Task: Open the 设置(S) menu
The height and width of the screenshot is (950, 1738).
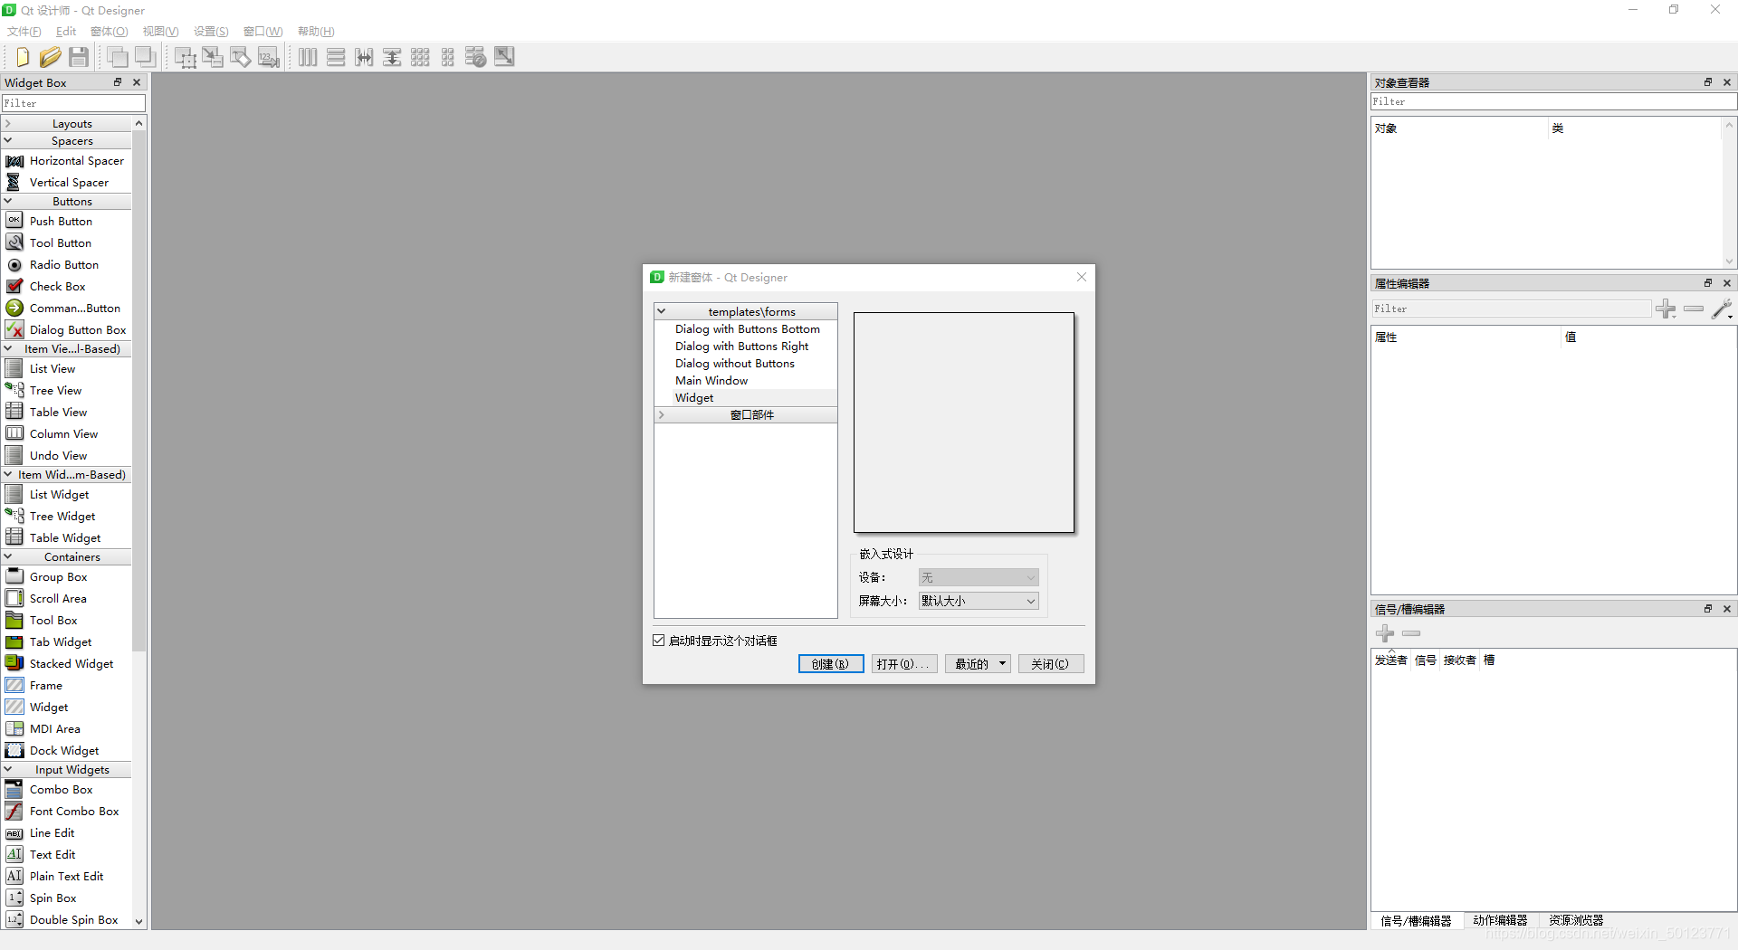Action: (211, 32)
